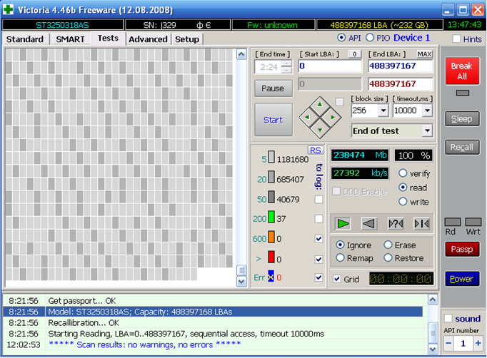The width and height of the screenshot is (487, 358).
Task: Select the PIO access mode radio
Action: coord(370,38)
